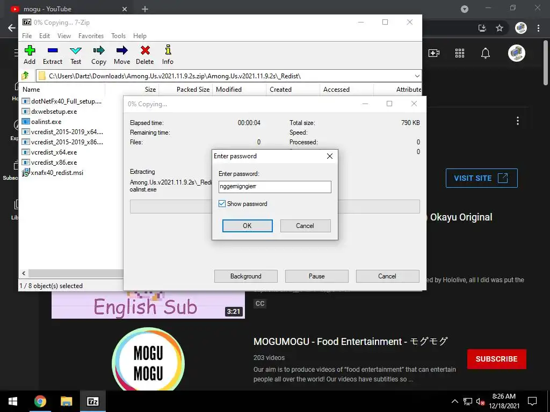
Task: Click the Chrome back arrow
Action: point(12,28)
